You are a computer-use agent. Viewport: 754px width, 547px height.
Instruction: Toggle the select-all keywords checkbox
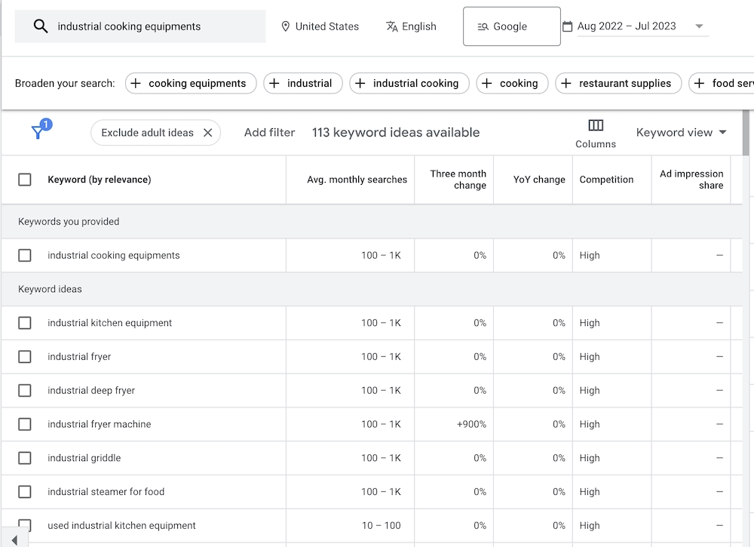pyautogui.click(x=25, y=180)
